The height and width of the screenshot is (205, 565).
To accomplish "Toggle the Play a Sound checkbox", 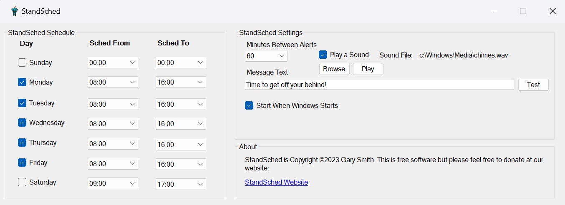I will pyautogui.click(x=323, y=55).
